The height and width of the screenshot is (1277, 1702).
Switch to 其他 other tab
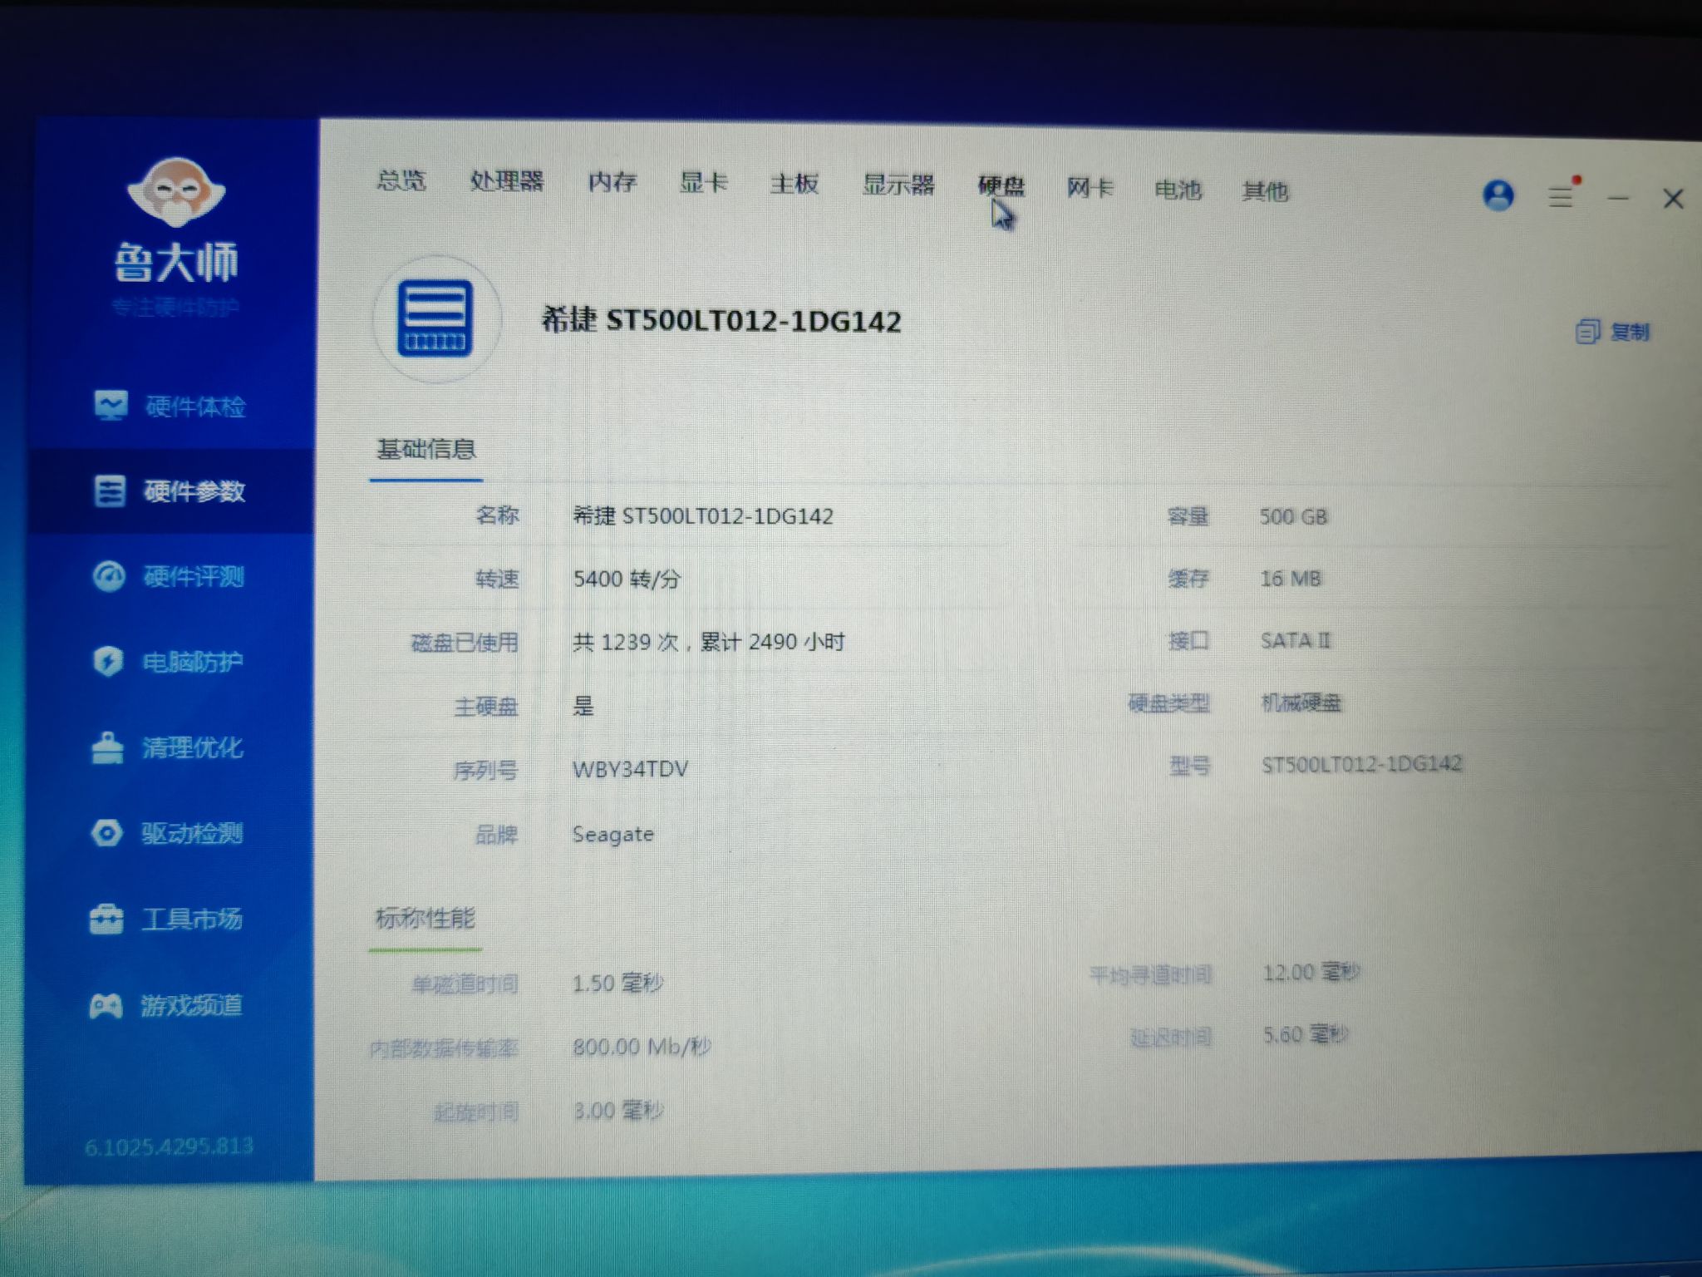pyautogui.click(x=1265, y=191)
